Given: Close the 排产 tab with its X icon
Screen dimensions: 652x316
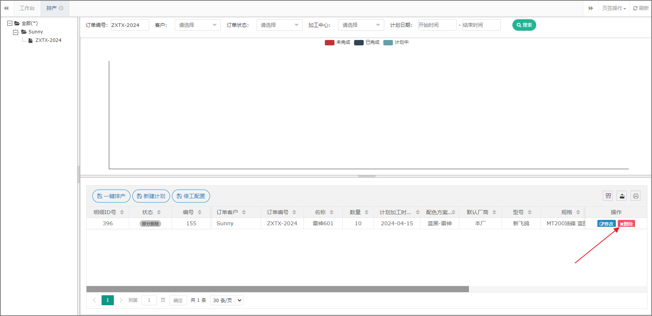Looking at the screenshot, I should [61, 8].
